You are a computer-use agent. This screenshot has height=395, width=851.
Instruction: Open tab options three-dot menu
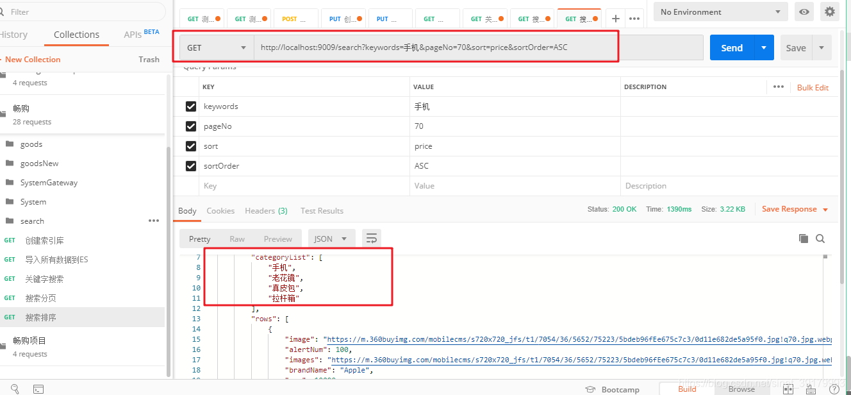click(x=634, y=19)
